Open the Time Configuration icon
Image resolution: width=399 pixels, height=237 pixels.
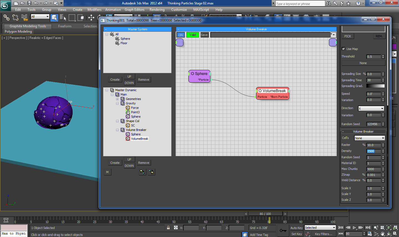(x=370, y=234)
